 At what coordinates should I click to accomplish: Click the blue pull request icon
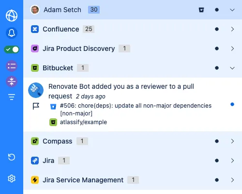[x=53, y=107]
